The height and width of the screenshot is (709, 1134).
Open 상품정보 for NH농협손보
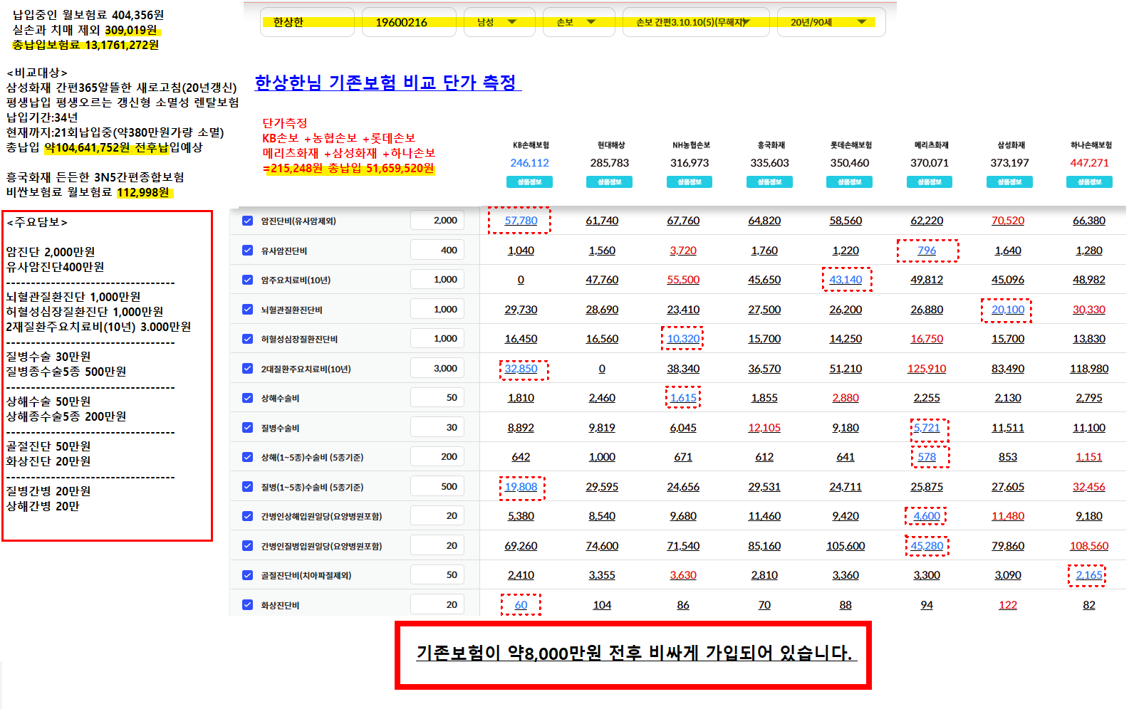[x=690, y=182]
